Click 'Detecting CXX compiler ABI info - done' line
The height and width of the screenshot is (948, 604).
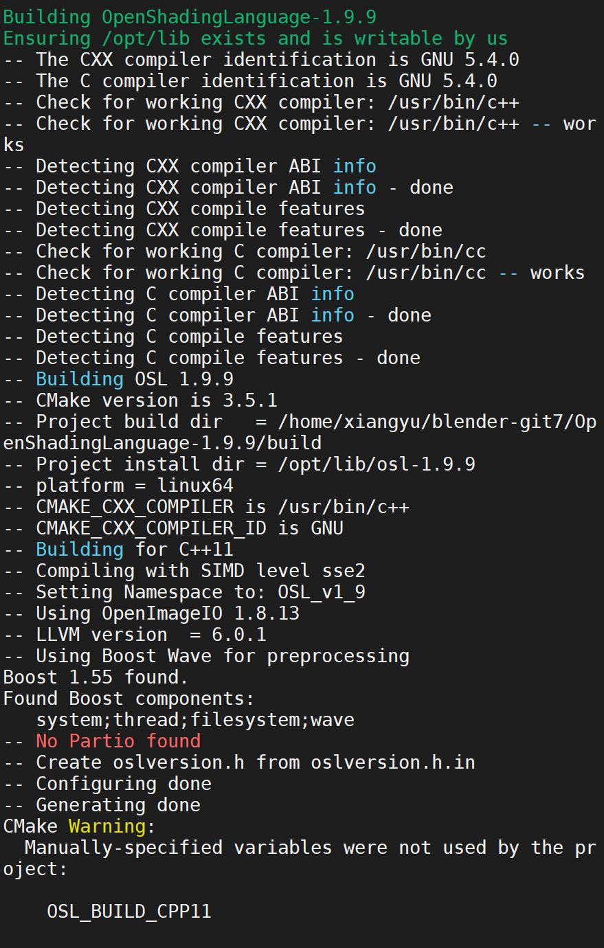point(228,188)
